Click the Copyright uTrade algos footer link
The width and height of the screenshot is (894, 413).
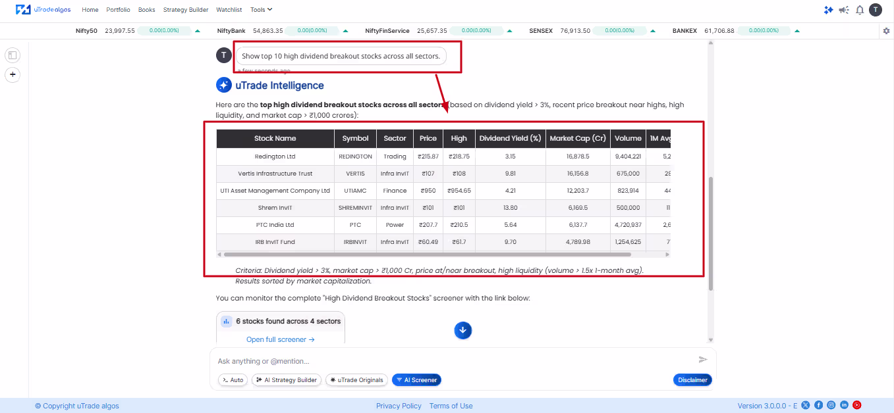point(77,406)
